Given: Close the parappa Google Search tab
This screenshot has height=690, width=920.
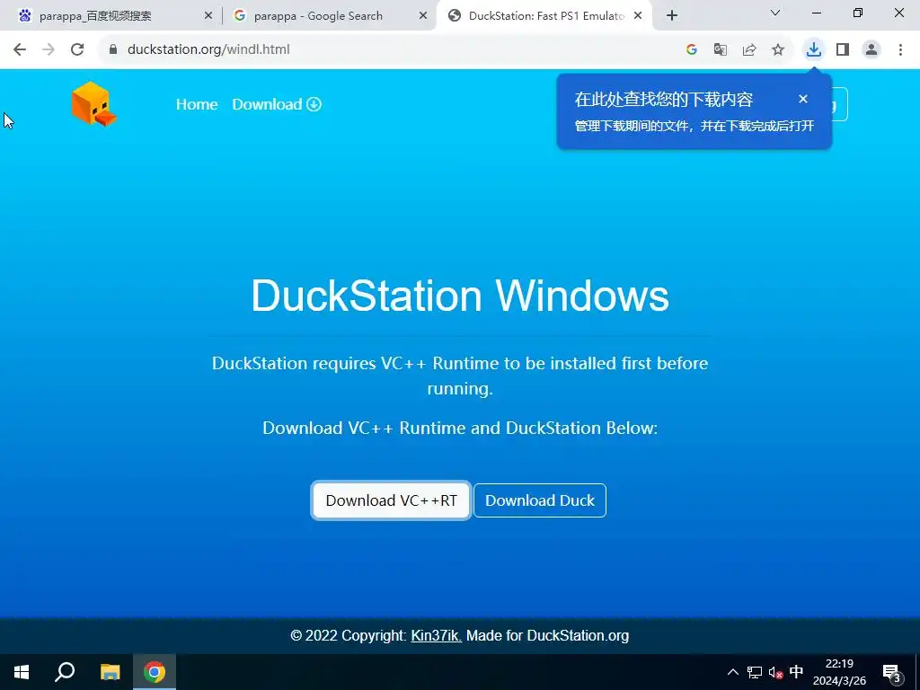Looking at the screenshot, I should pos(423,16).
